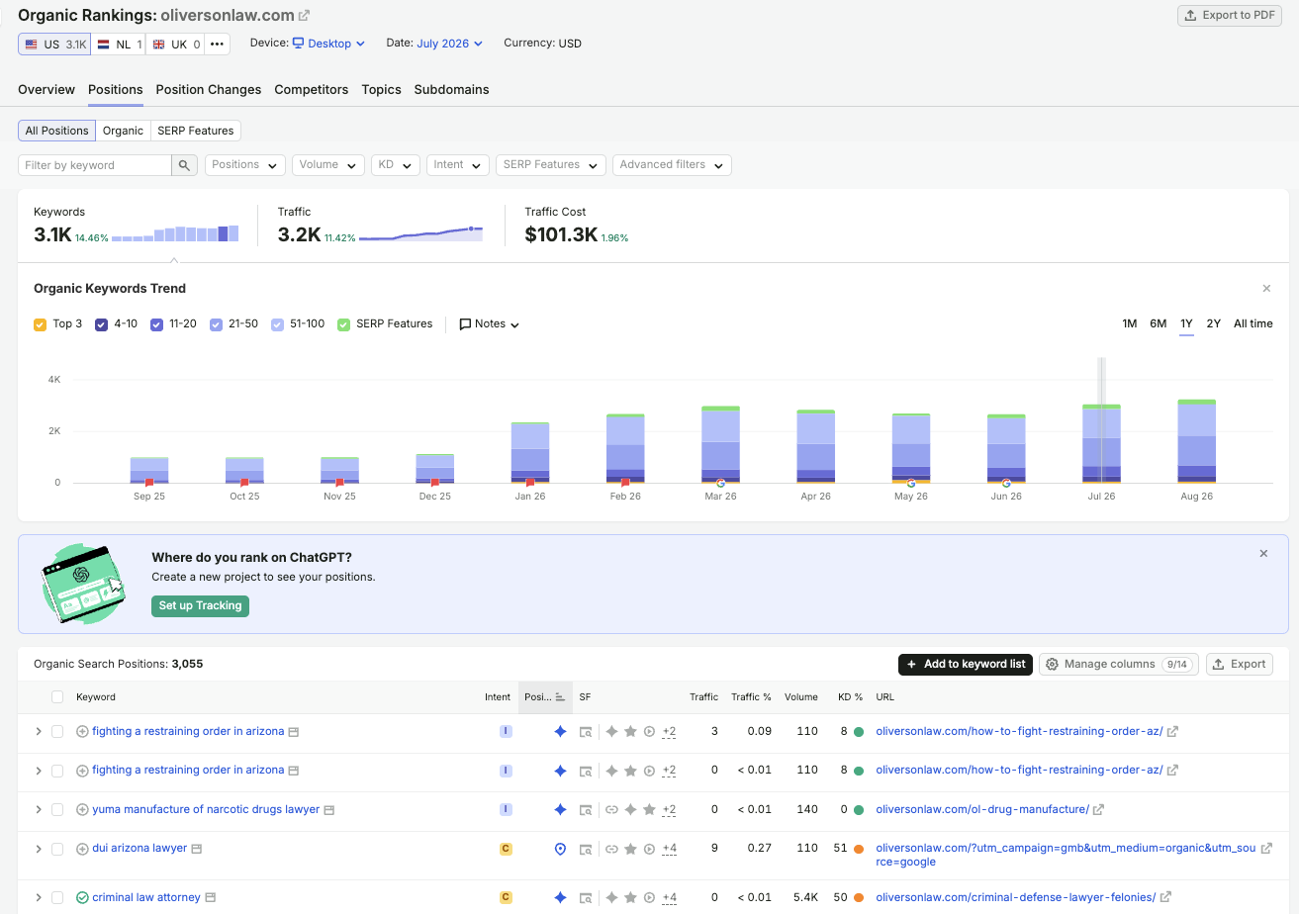
Task: Switch to the Subdomains tab
Action: (x=451, y=90)
